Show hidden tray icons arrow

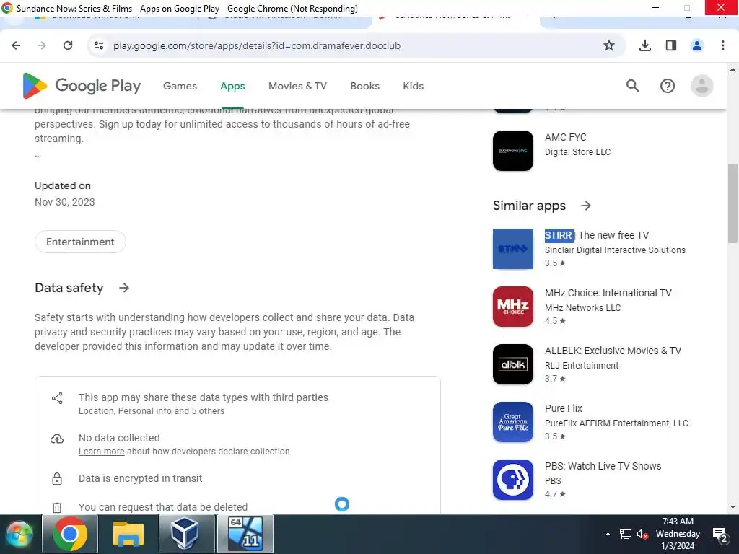[x=608, y=534]
